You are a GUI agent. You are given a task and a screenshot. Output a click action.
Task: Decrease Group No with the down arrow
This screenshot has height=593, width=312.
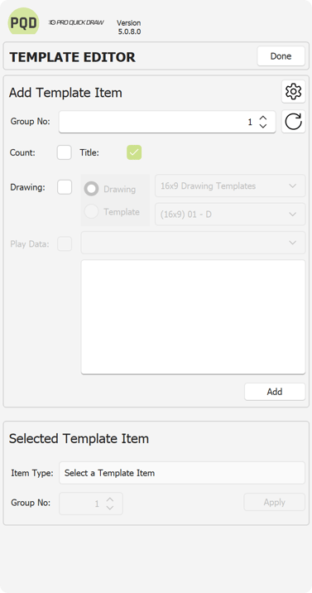pyautogui.click(x=263, y=126)
